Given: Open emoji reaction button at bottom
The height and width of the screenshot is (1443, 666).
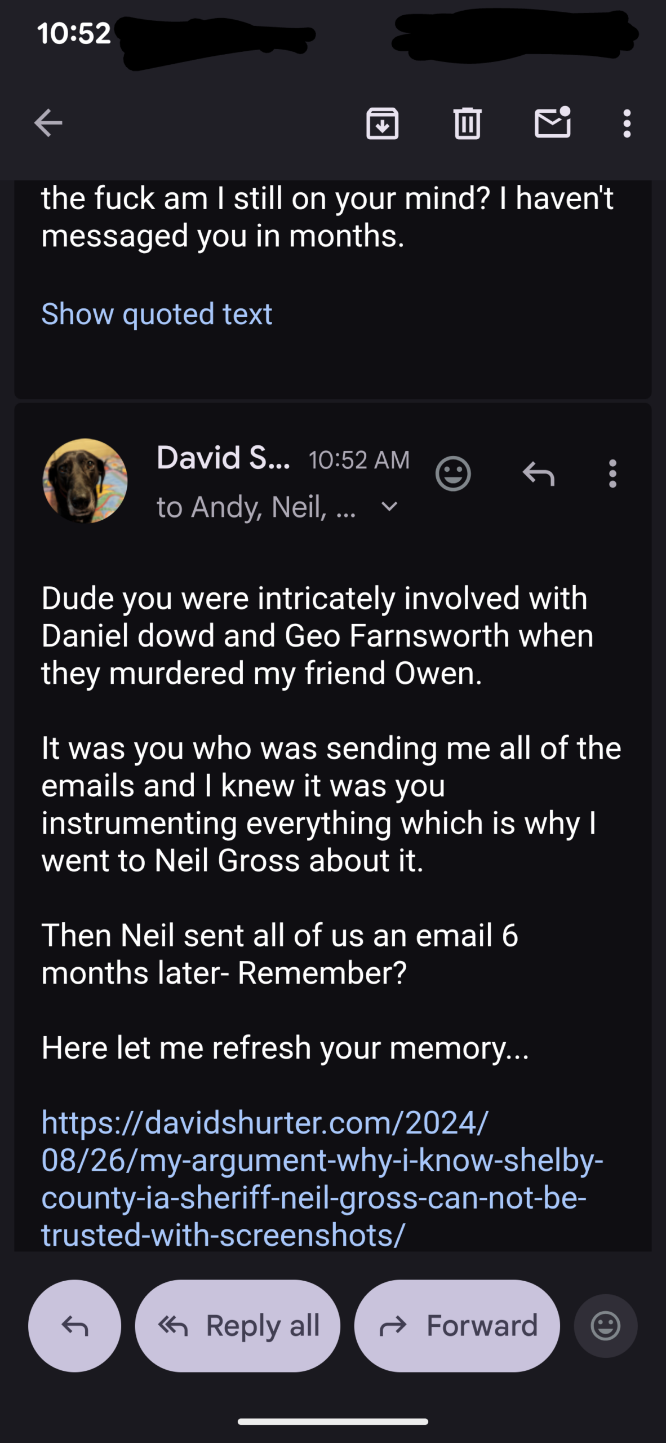Looking at the screenshot, I should click(x=606, y=1326).
